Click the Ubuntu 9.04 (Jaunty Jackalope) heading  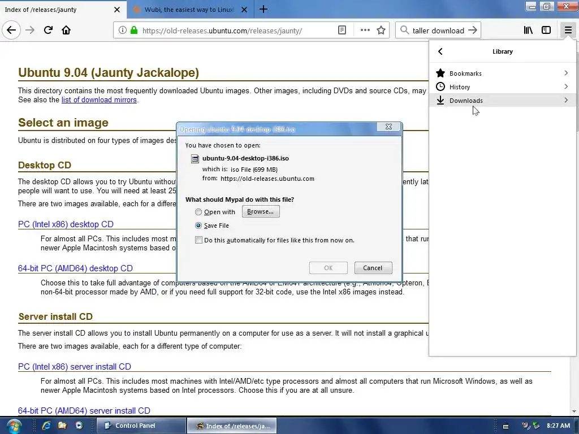[x=109, y=72]
